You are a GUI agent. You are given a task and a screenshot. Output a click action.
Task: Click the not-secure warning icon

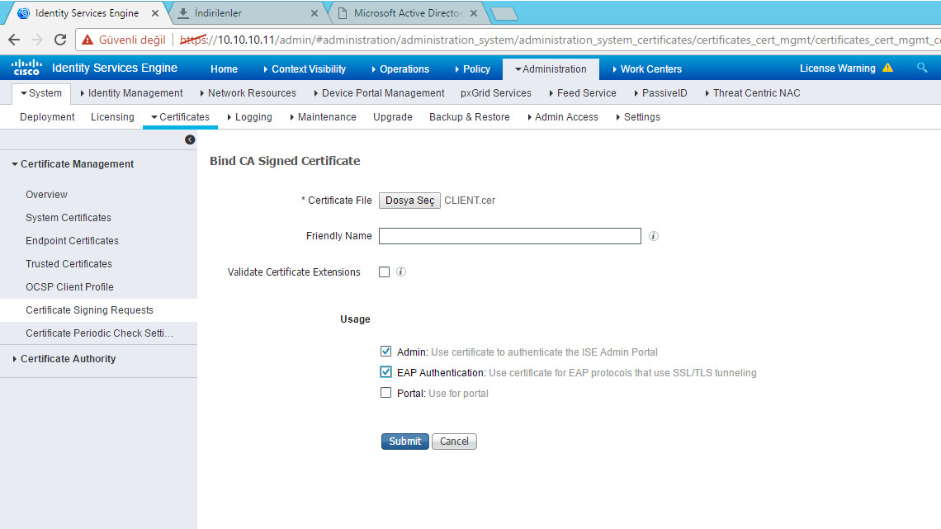[87, 40]
